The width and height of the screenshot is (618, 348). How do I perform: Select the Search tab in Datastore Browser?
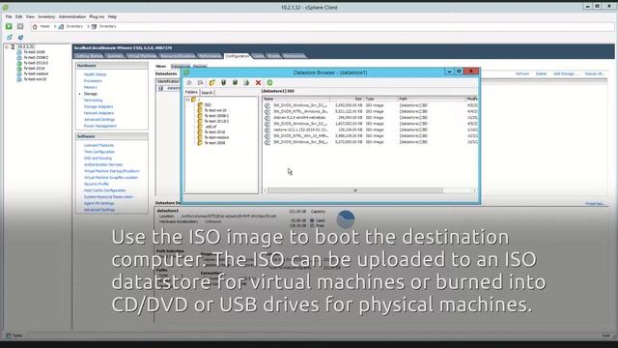tap(208, 93)
